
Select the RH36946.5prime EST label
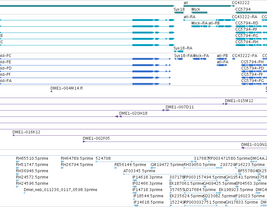tap(32, 171)
